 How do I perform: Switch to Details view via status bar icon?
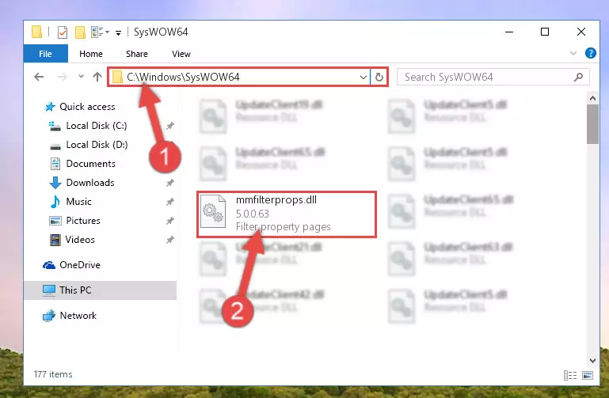[x=570, y=375]
